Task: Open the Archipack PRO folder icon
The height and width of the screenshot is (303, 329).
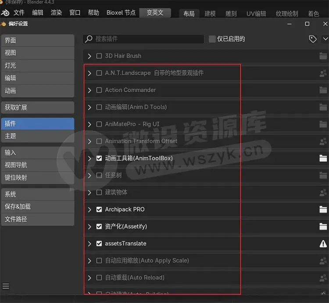Action: tap(323, 209)
